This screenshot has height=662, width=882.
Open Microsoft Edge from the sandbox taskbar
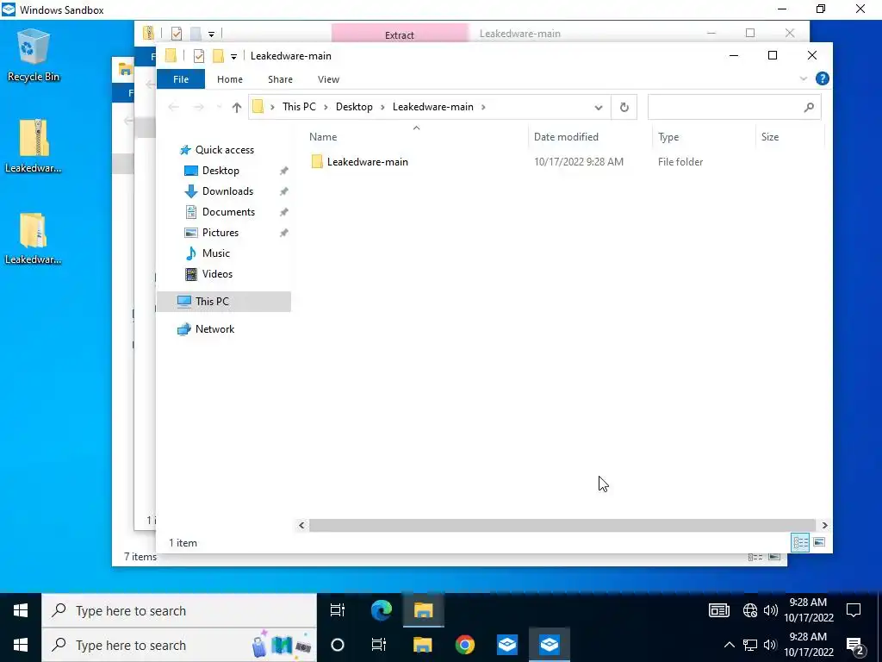click(x=382, y=610)
